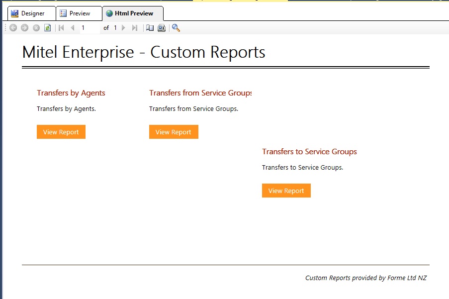
Task: Toggle the document map icon
Action: (150, 28)
